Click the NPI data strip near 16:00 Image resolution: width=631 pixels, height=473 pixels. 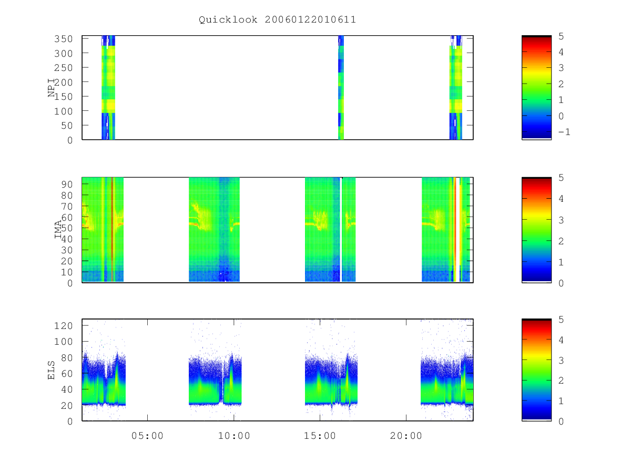(341, 88)
